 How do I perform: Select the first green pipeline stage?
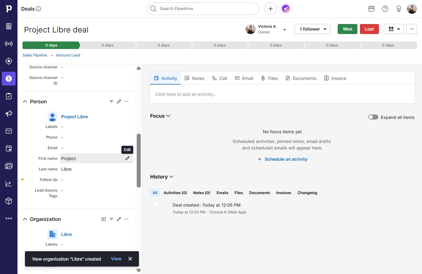coord(51,45)
